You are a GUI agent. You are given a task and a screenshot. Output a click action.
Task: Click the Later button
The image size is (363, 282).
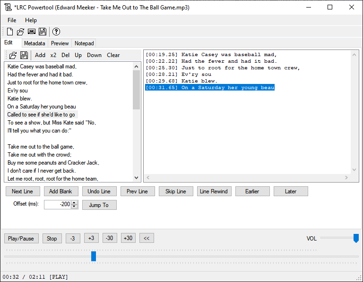pos(291,191)
